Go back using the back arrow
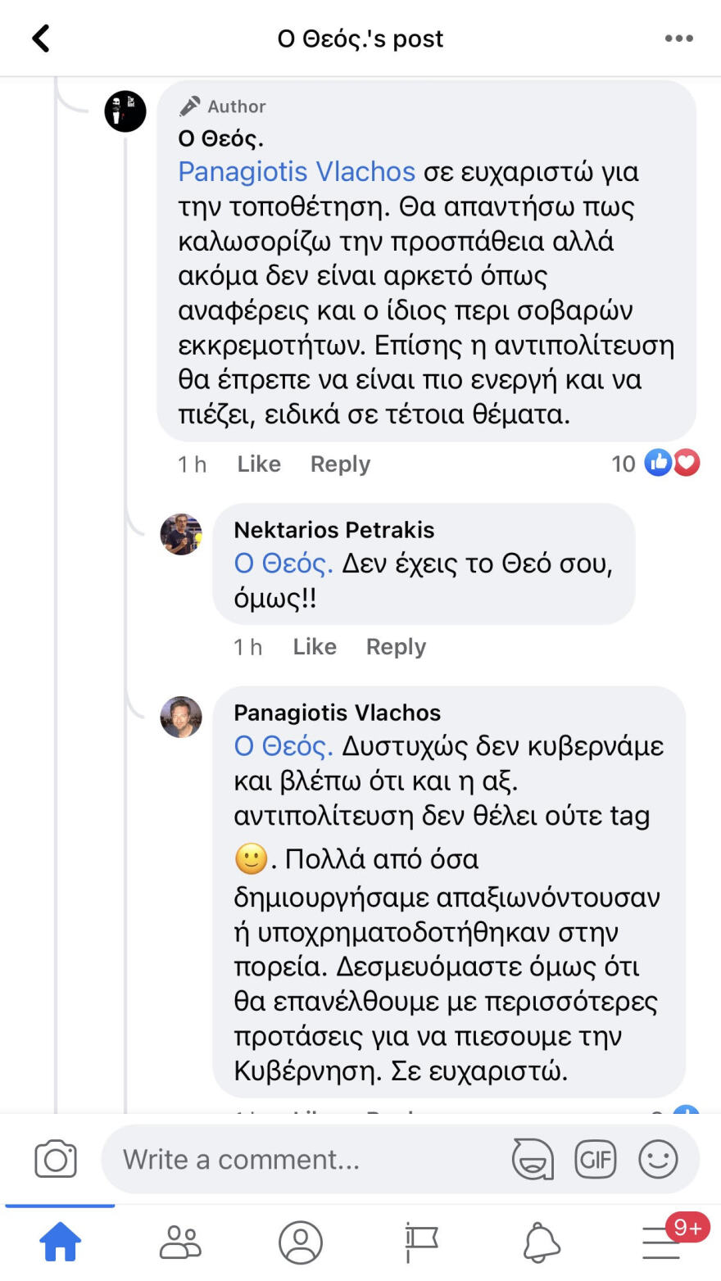 click(39, 38)
